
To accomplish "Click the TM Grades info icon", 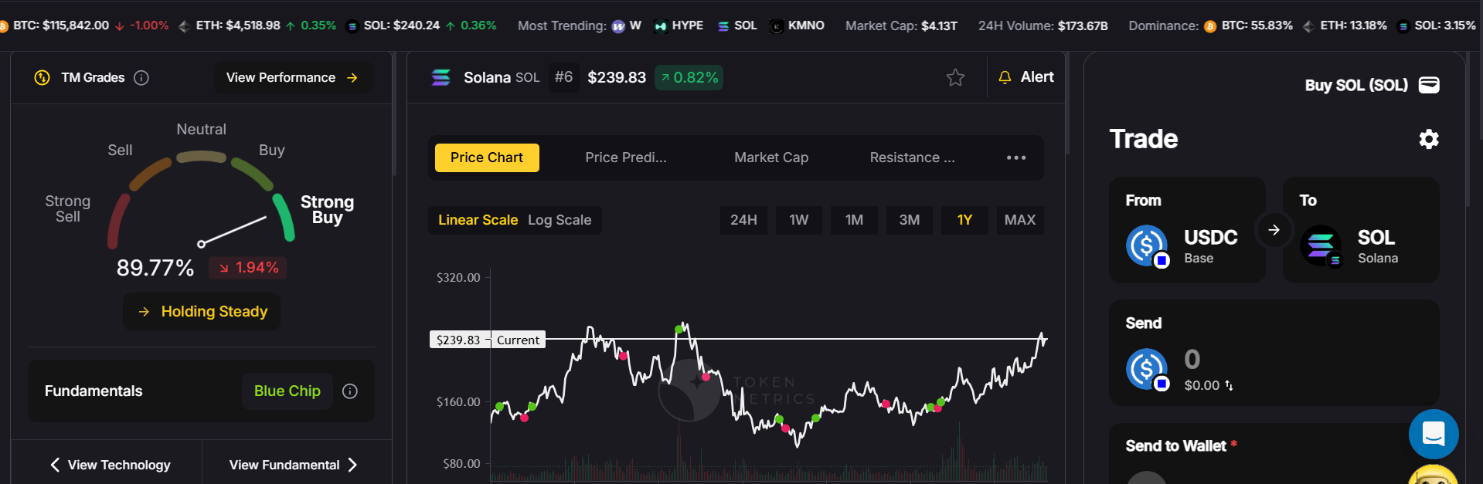I will point(141,78).
